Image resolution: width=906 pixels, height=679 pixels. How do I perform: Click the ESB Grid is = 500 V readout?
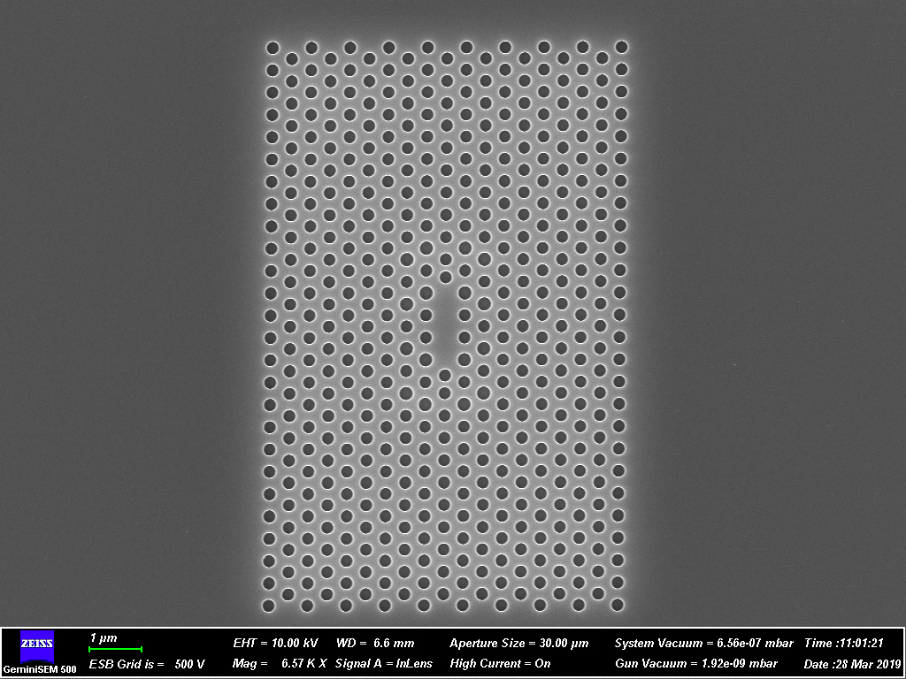click(147, 664)
